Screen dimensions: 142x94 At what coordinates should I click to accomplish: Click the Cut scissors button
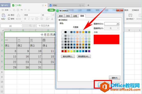tap(11, 15)
